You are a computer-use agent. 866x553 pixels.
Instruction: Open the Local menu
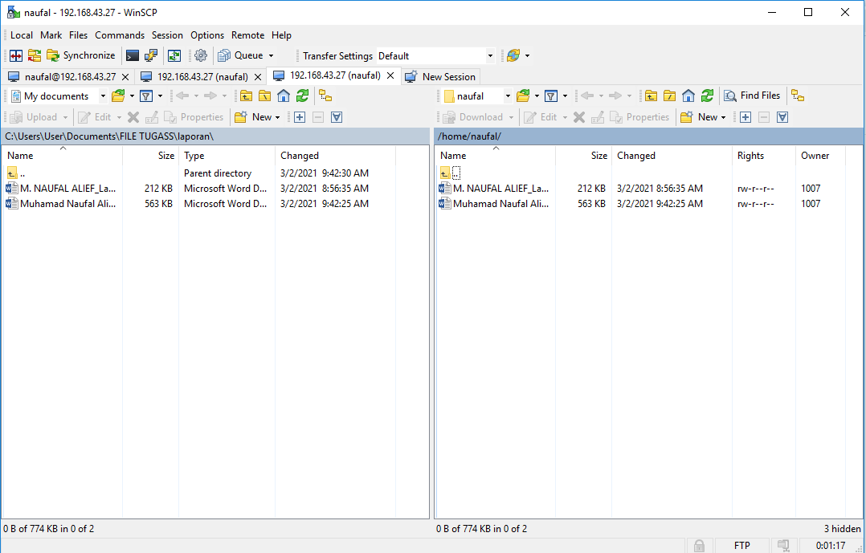pos(22,35)
